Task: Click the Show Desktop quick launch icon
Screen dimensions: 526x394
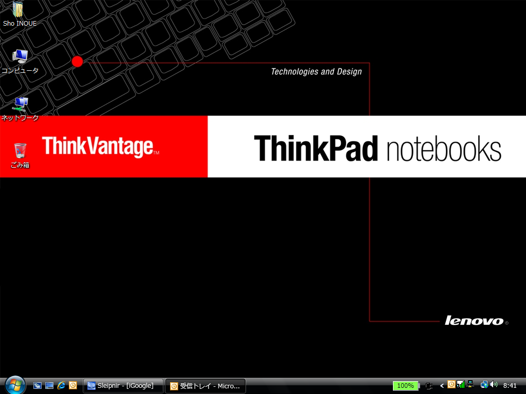Action: [x=49, y=386]
